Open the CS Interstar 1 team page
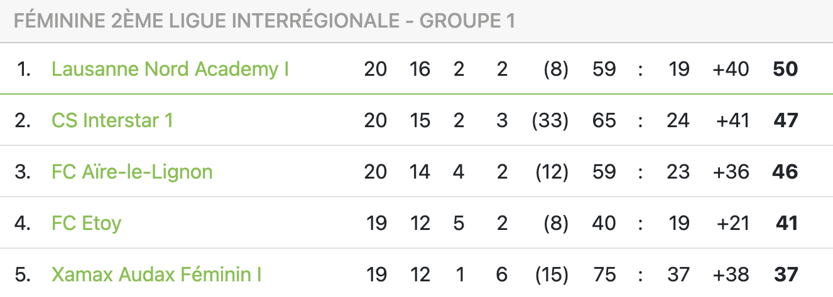 point(112,120)
